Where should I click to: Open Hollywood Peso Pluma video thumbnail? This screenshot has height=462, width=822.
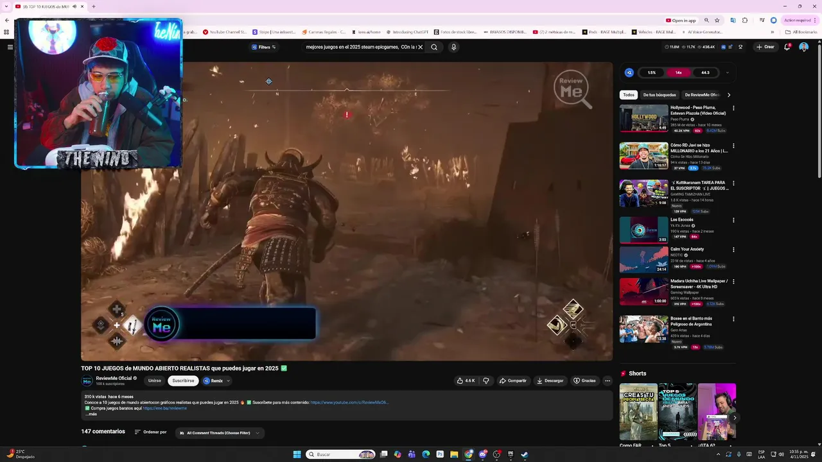click(643, 118)
